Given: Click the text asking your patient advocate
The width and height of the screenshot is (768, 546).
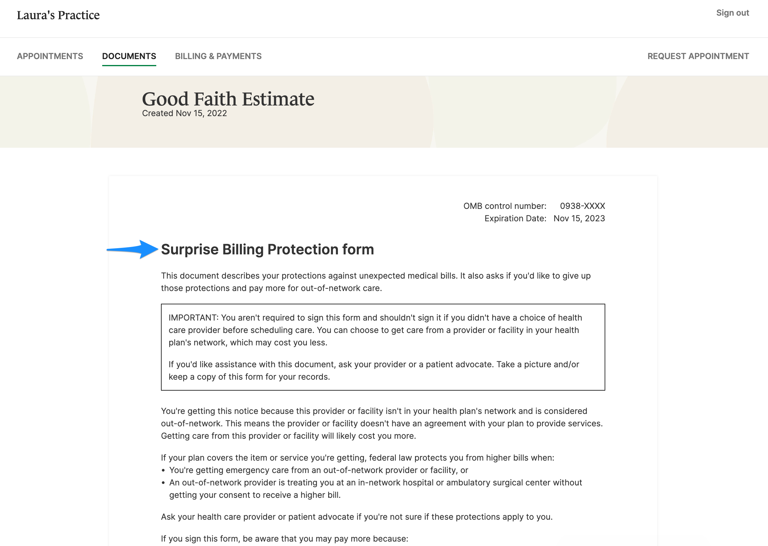Looking at the screenshot, I should pyautogui.click(x=356, y=517).
